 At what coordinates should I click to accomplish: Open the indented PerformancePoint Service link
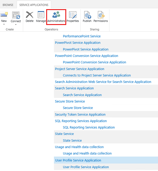pos(82,36)
